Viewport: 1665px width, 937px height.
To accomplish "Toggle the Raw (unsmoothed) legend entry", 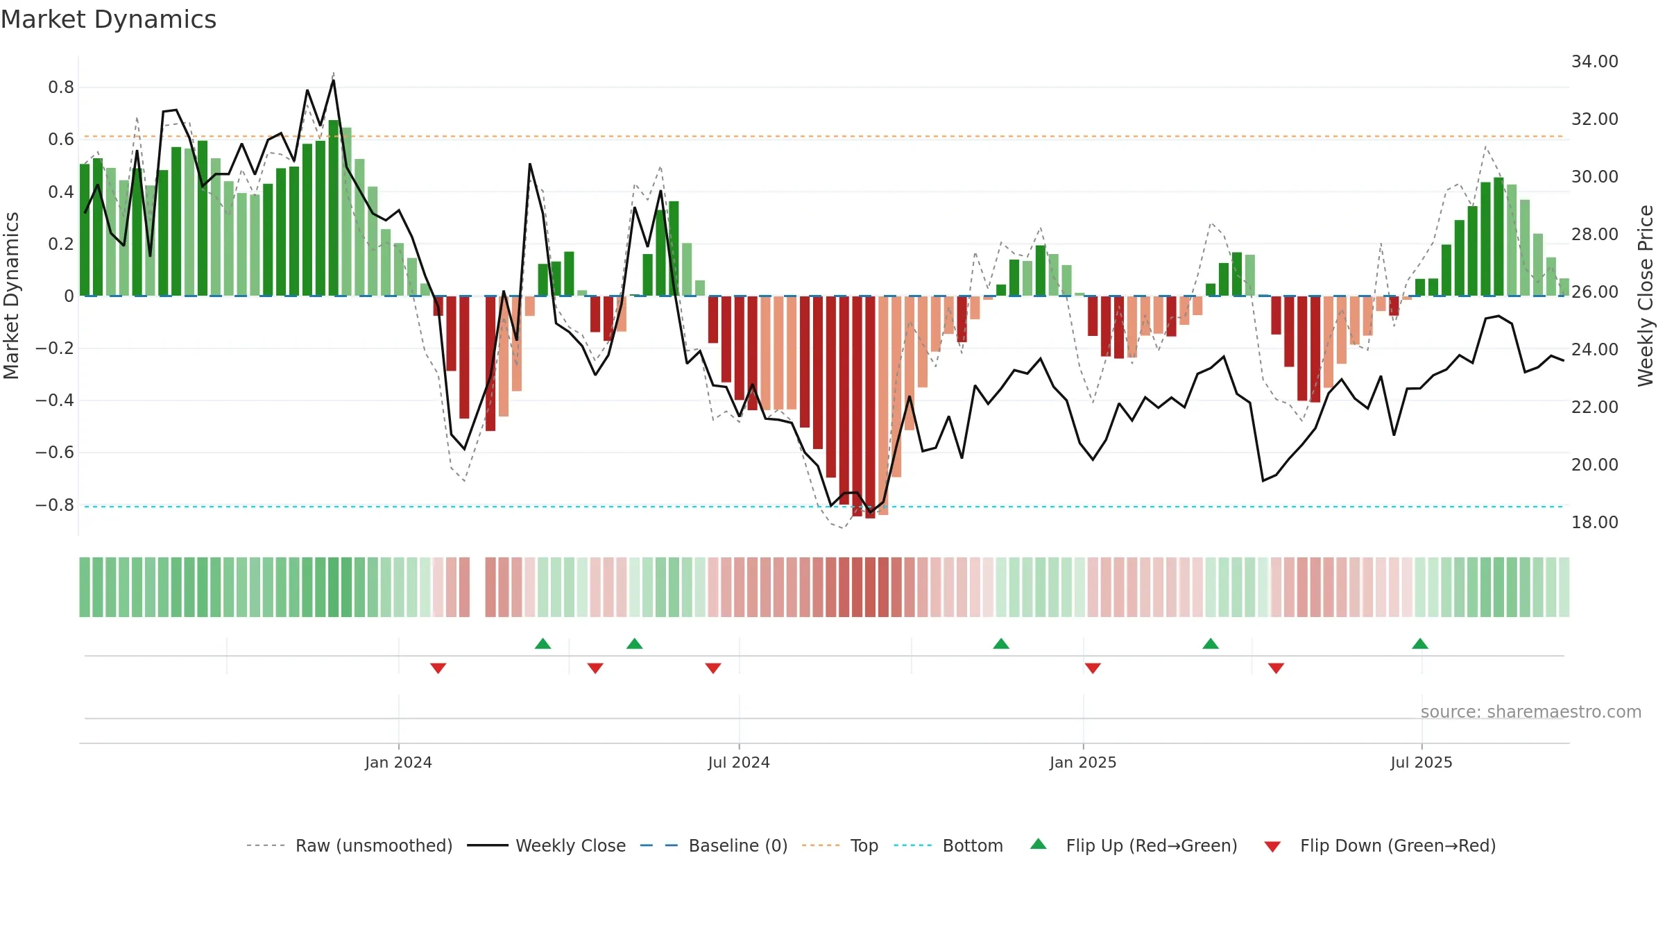I will pos(349,845).
